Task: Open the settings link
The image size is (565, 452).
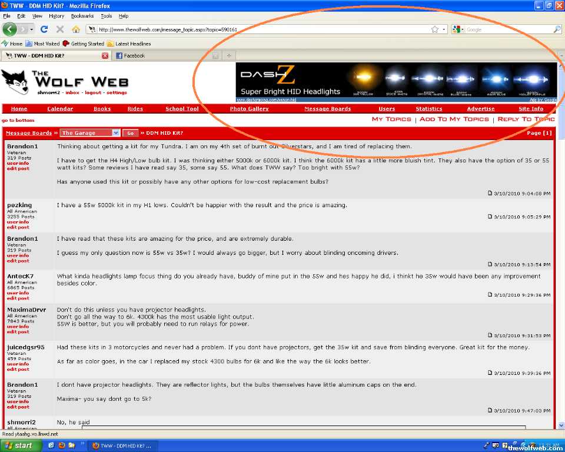Action: (x=117, y=92)
